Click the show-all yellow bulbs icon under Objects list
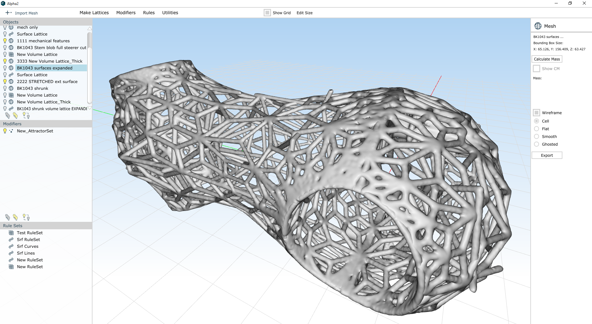The width and height of the screenshot is (592, 324). [15, 115]
